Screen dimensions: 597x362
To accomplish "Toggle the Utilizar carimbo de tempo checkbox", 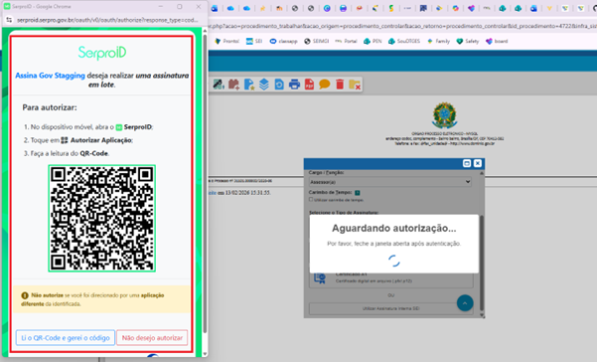I will pos(311,199).
